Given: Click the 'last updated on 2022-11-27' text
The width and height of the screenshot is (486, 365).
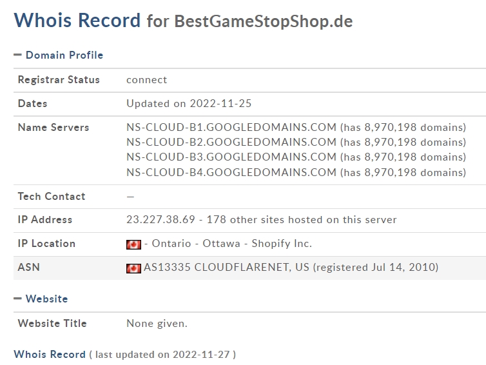Looking at the screenshot, I should click(162, 355).
